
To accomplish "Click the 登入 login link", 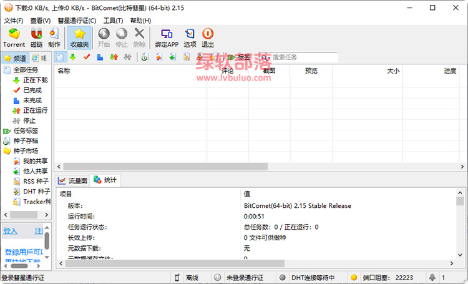I will coord(10,231).
